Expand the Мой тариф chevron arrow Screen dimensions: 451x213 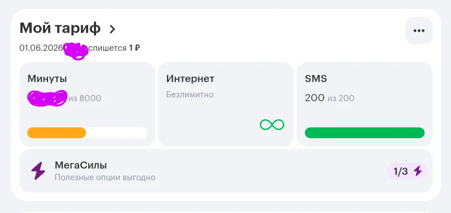point(112,29)
